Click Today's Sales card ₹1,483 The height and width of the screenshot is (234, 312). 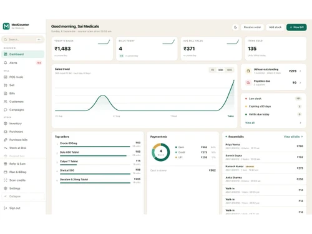pos(82,49)
